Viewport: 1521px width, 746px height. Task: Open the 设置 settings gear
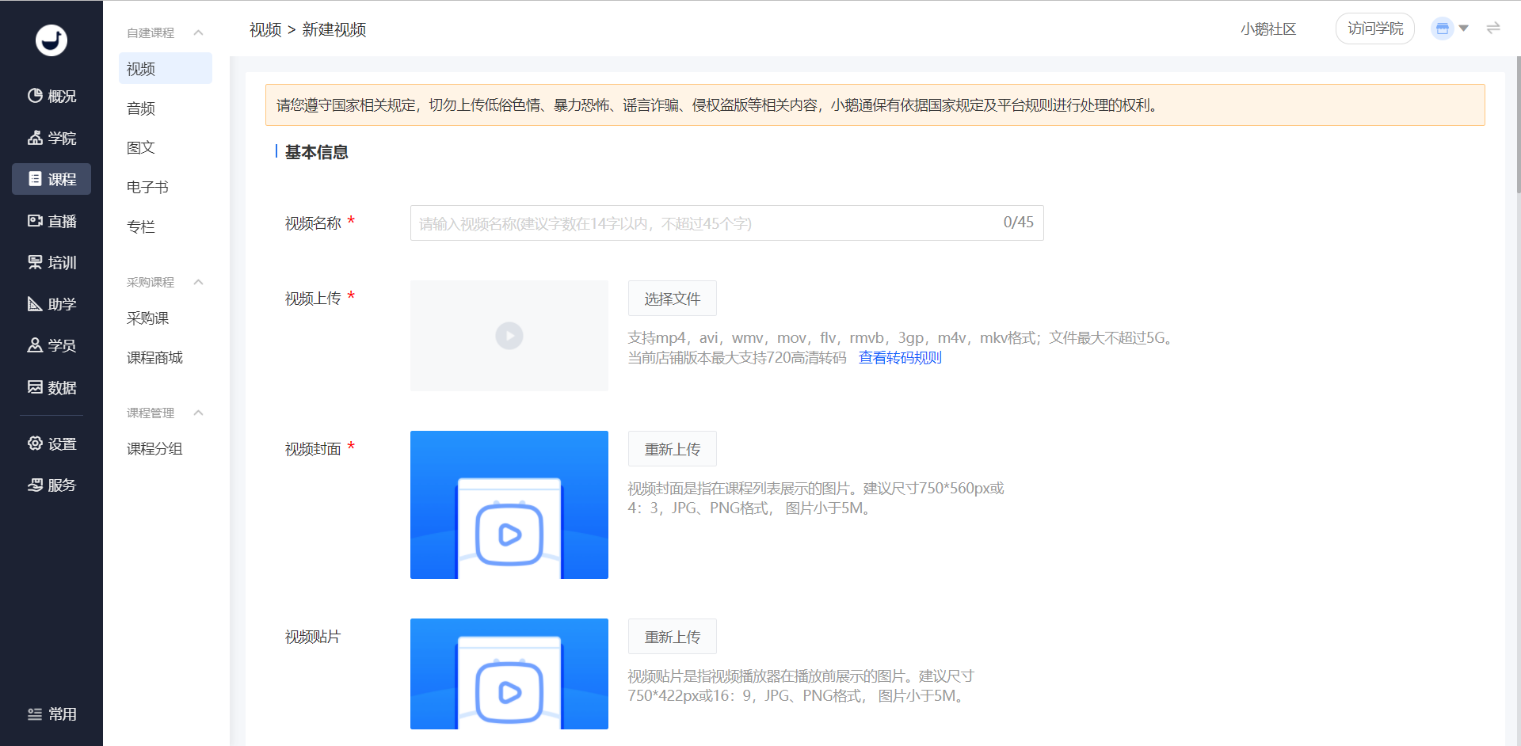coord(36,443)
